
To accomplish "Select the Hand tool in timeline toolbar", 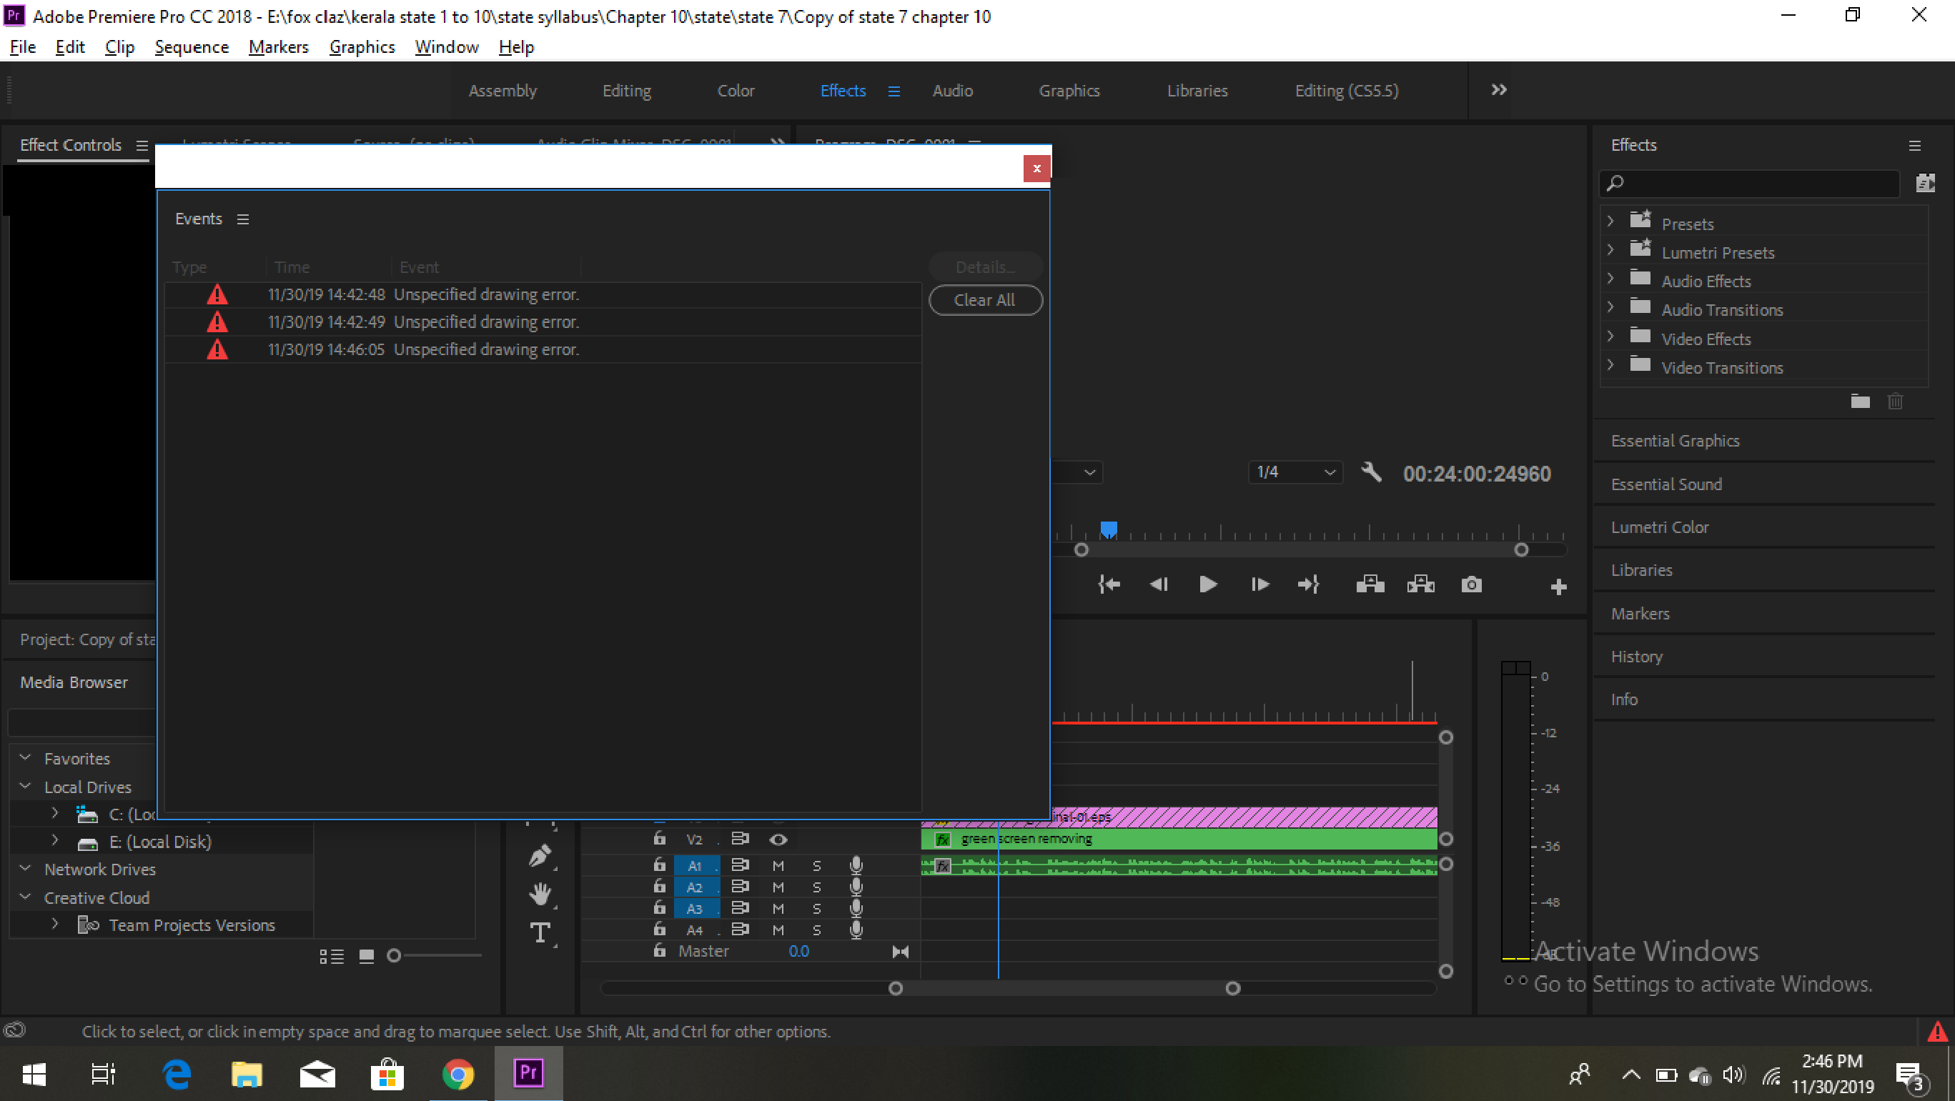I will coord(540,893).
